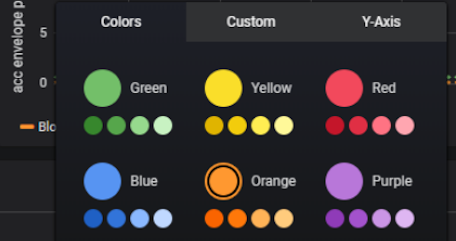Screen dimensions: 456x241
Task: Select the large Blue color circle
Action: [x=102, y=181]
